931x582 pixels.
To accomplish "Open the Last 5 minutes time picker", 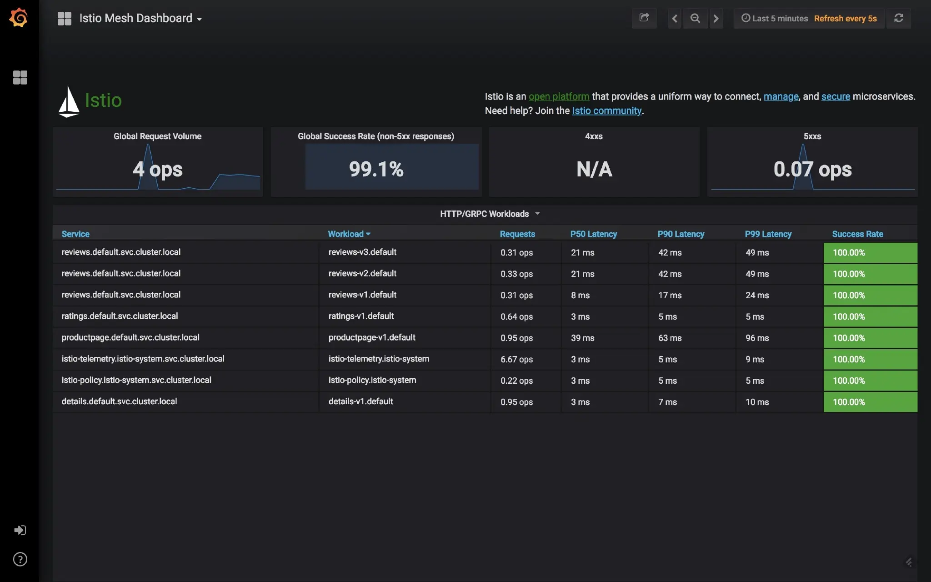I will click(x=780, y=18).
